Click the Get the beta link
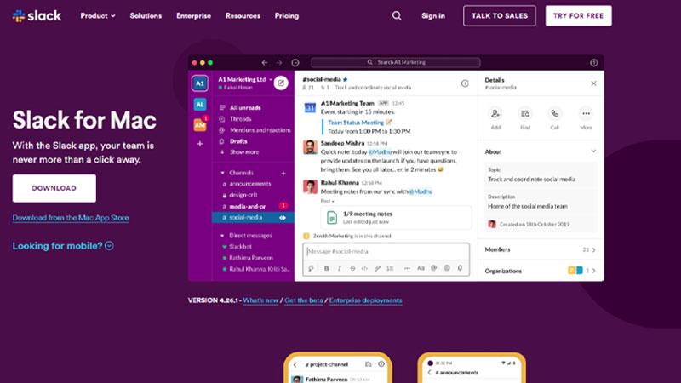Screen dimensions: 681x383 coord(304,300)
